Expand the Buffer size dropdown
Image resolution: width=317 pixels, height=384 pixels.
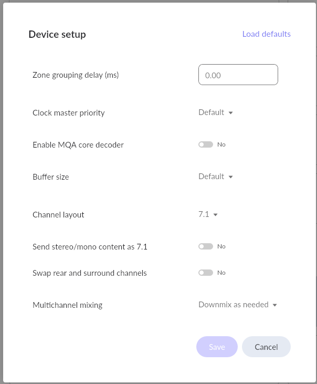click(215, 177)
